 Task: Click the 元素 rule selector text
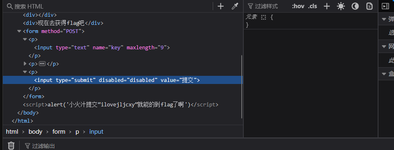(x=252, y=17)
